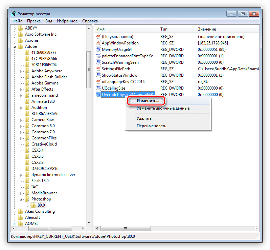Viewport: 270px width, 250px height.
Task: Open the Вид menu
Action: [x=49, y=21]
